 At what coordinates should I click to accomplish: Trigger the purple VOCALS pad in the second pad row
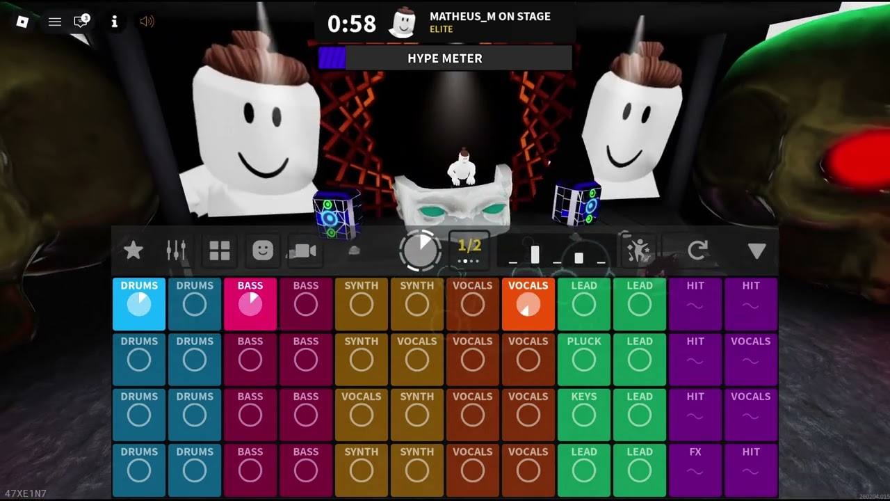tap(751, 360)
